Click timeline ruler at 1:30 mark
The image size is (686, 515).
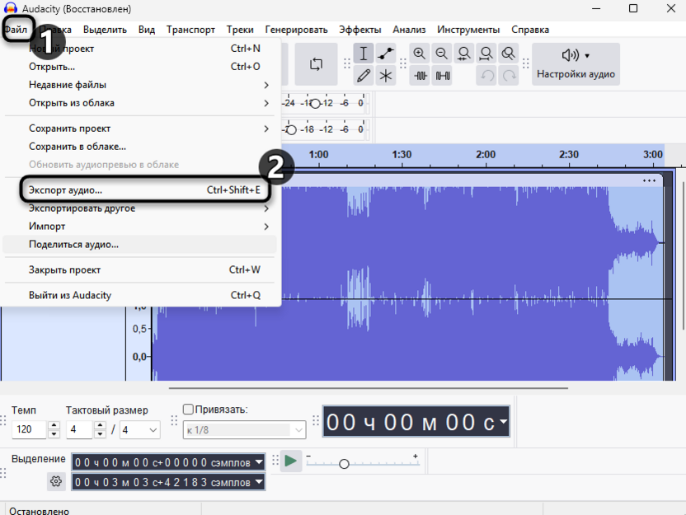point(402,155)
